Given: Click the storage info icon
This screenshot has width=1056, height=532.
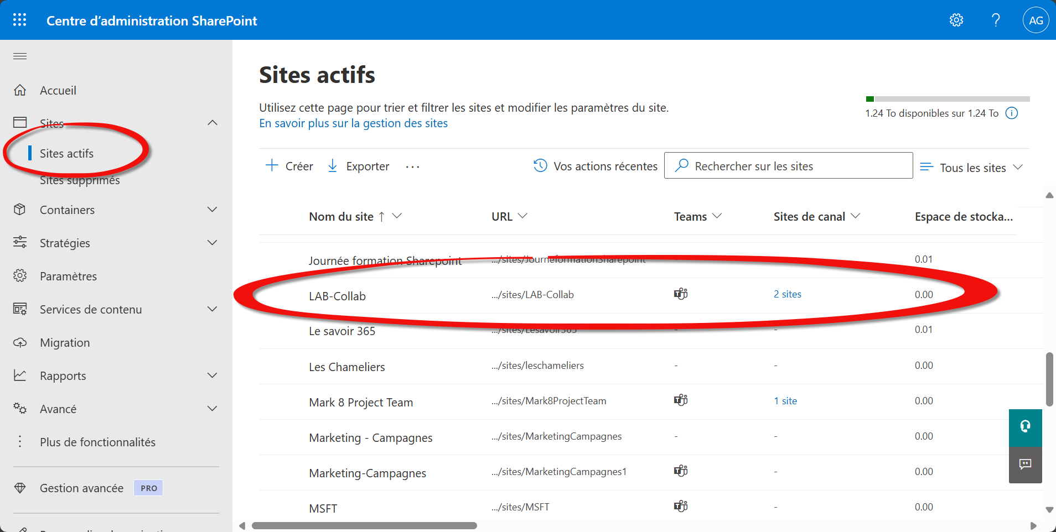Looking at the screenshot, I should (x=1012, y=113).
